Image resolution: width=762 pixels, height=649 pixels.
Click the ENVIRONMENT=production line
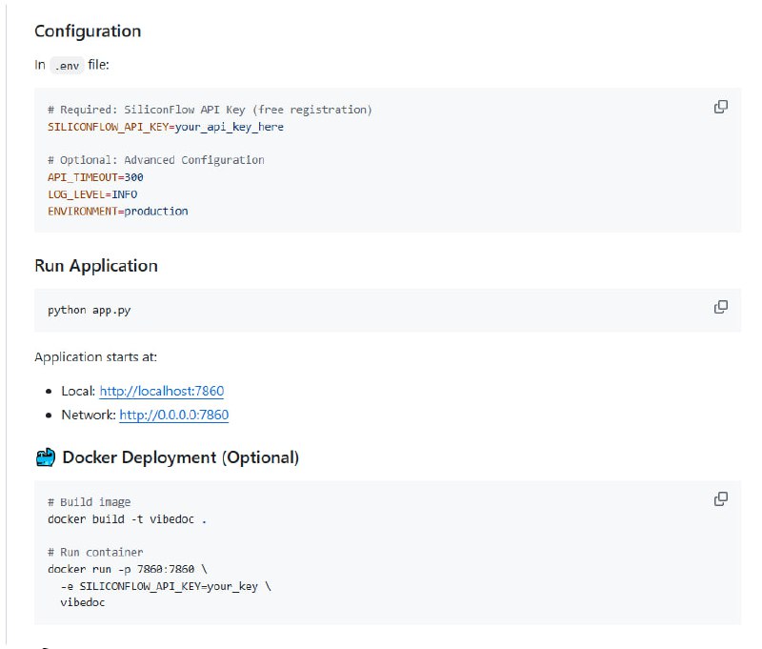(x=117, y=211)
